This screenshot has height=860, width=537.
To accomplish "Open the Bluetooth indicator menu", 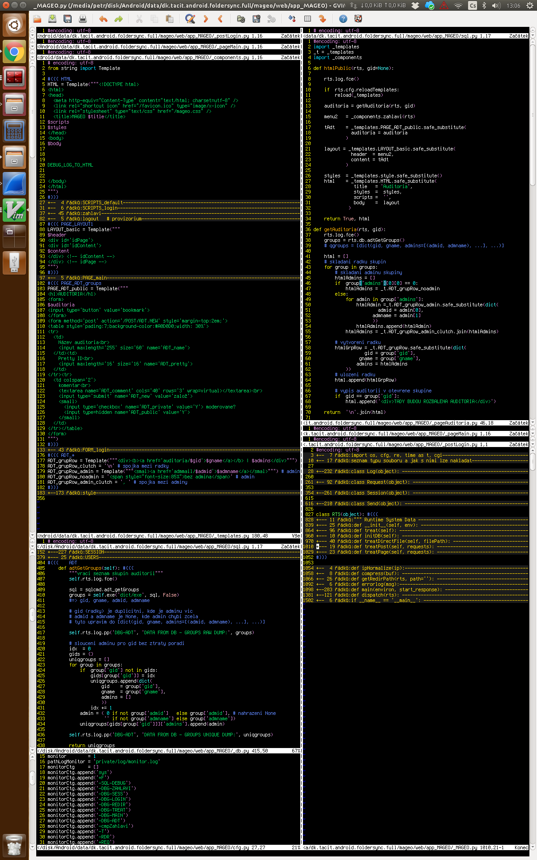I will [x=484, y=5].
